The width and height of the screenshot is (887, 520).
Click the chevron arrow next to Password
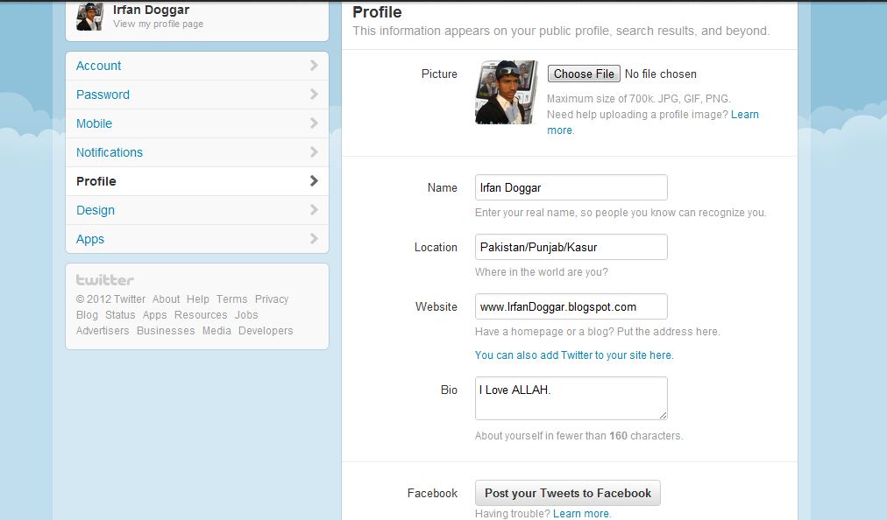pyautogui.click(x=314, y=95)
